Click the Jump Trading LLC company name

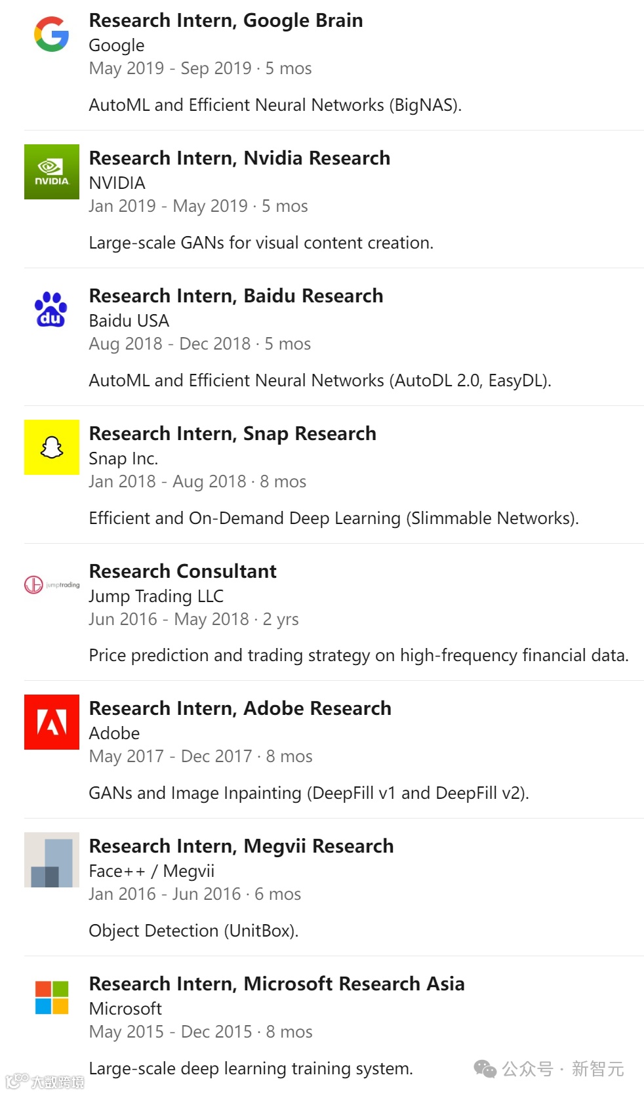point(156,596)
